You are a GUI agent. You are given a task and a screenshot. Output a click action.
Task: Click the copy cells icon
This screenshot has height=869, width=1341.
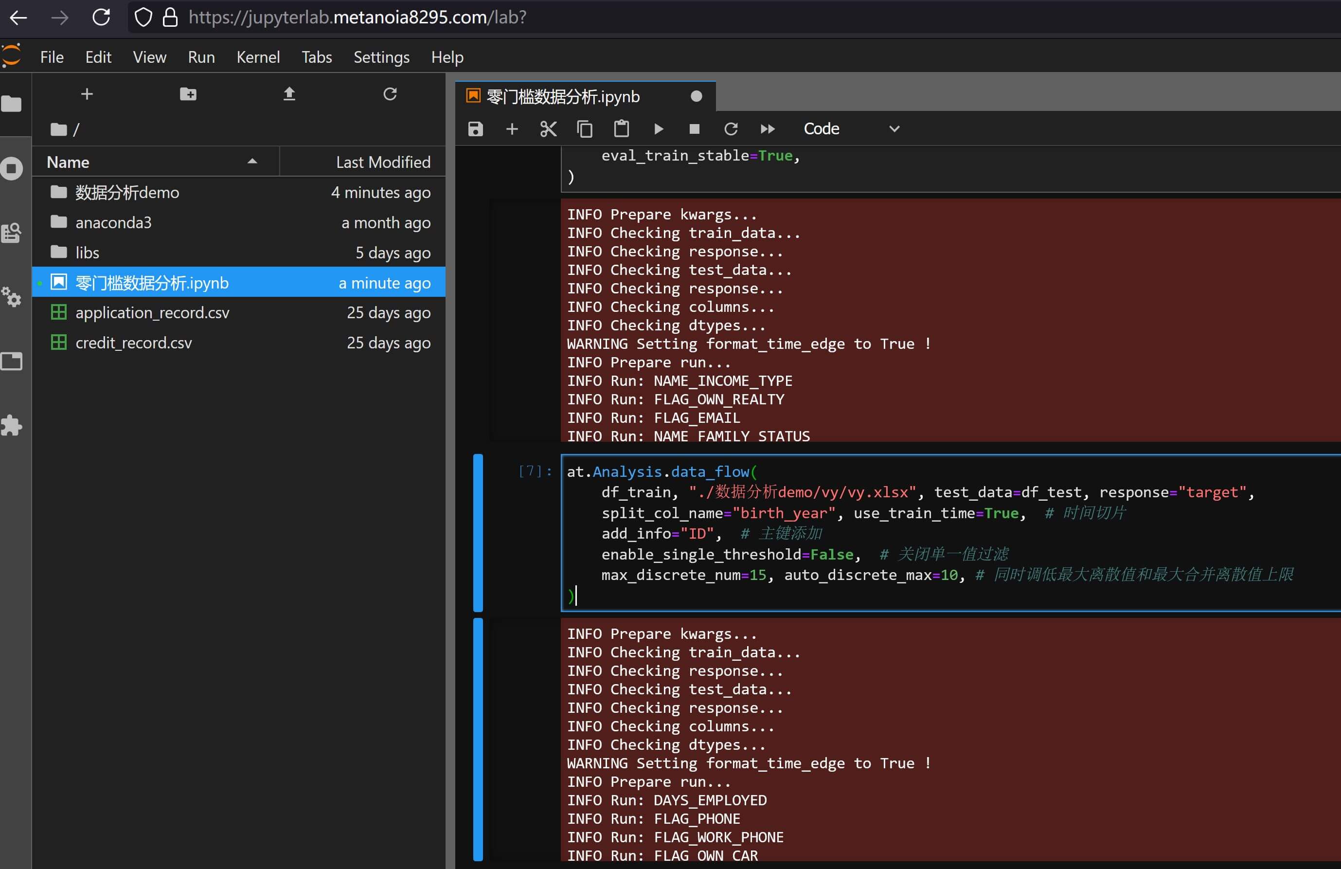584,129
